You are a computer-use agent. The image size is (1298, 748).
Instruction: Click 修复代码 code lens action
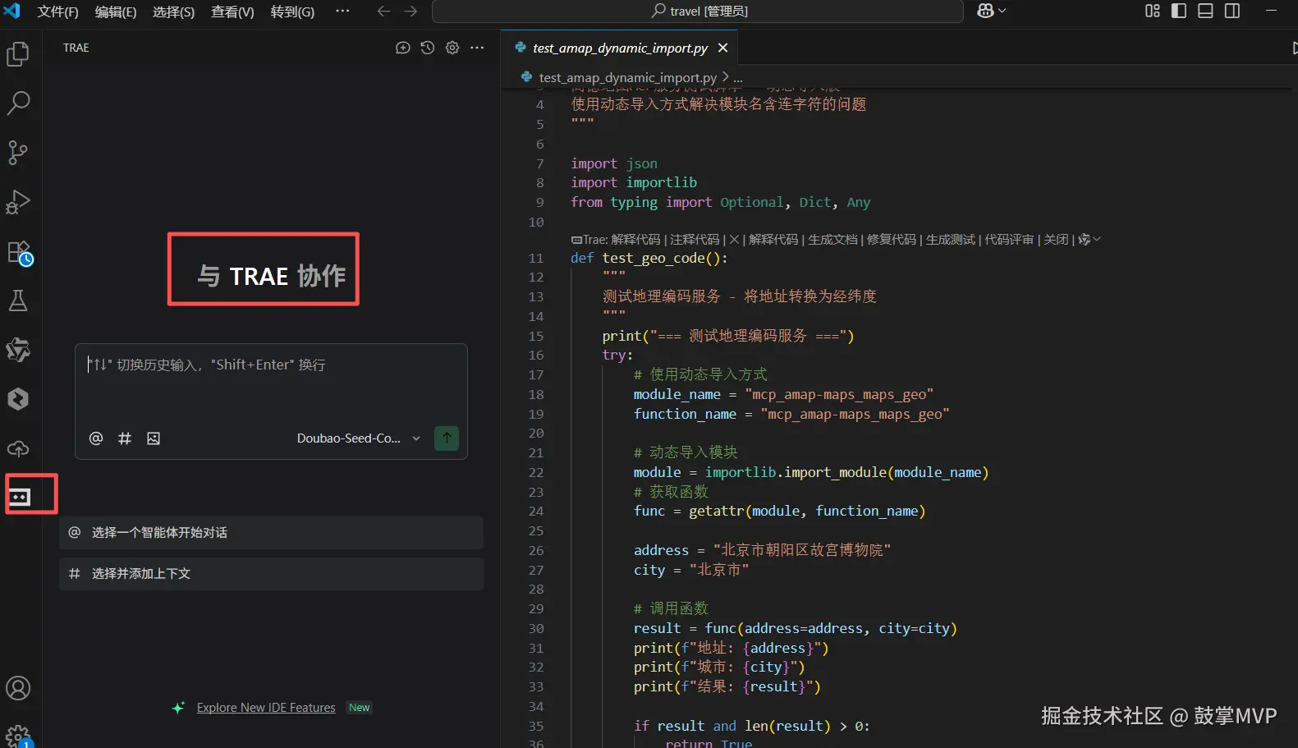tap(892, 240)
